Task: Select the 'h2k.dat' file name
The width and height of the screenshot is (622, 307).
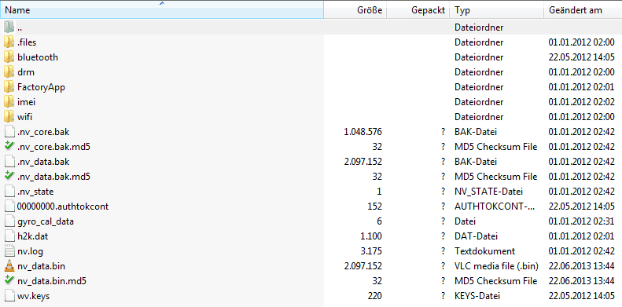Action: point(33,236)
